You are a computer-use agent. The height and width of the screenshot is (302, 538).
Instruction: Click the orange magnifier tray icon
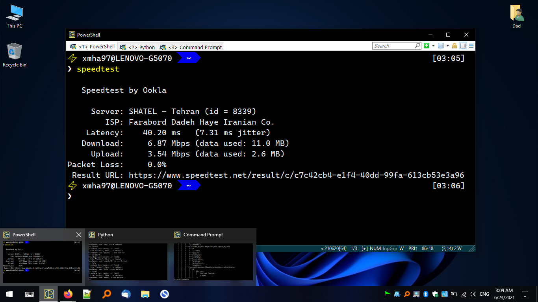click(407, 294)
